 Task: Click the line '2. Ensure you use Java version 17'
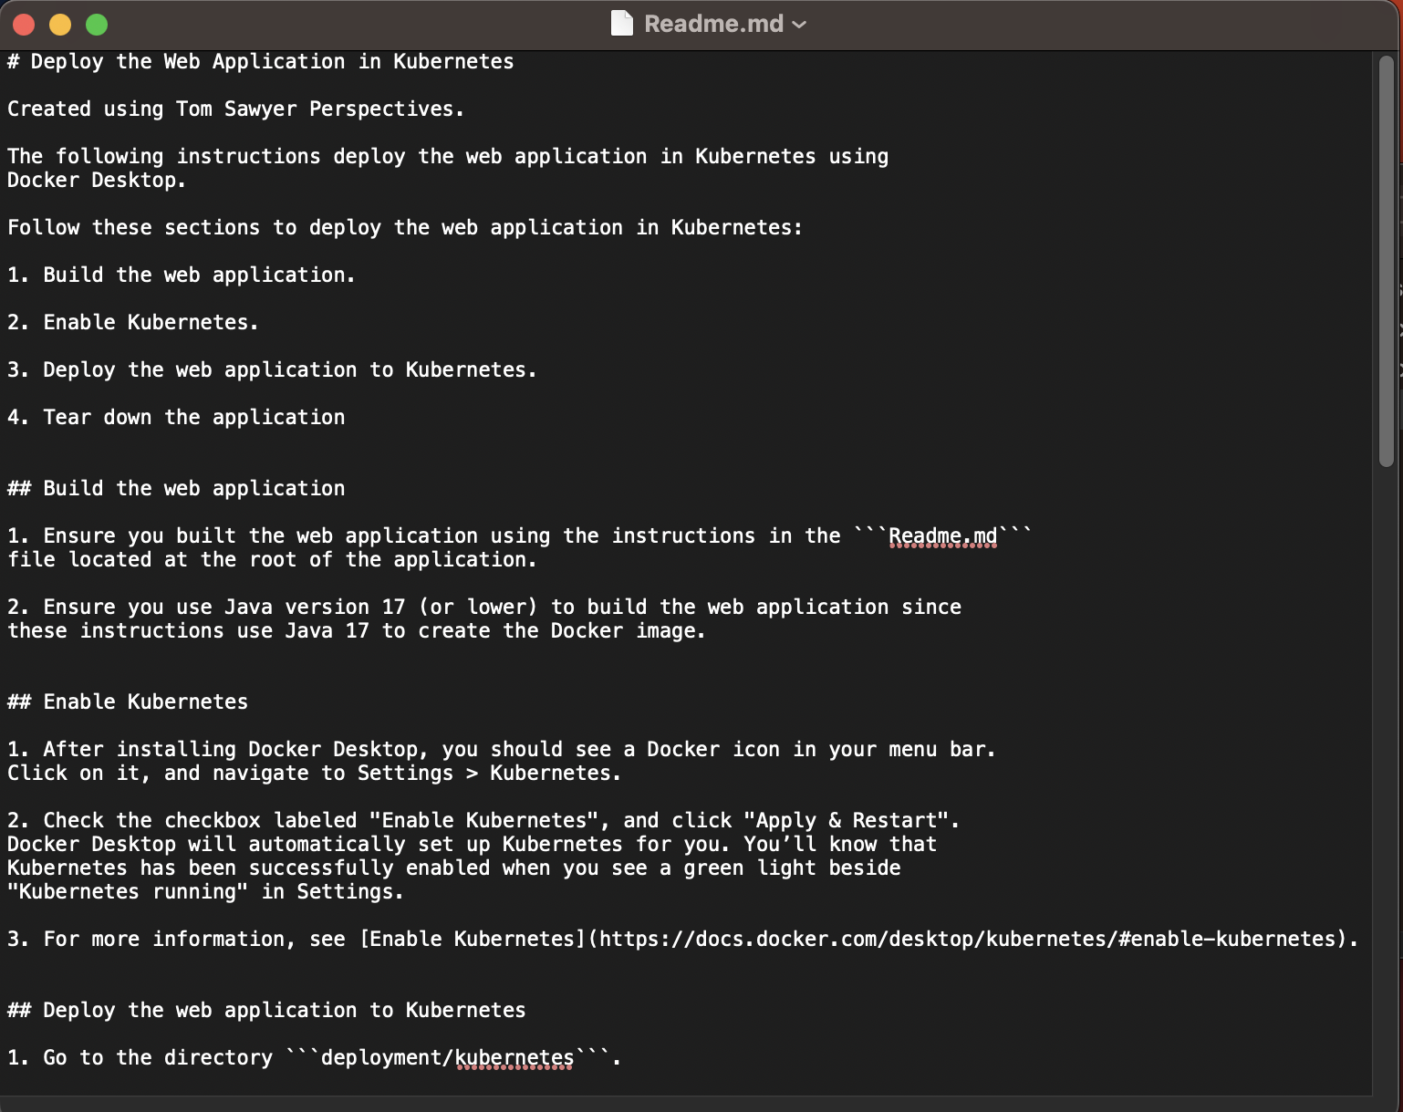click(484, 608)
